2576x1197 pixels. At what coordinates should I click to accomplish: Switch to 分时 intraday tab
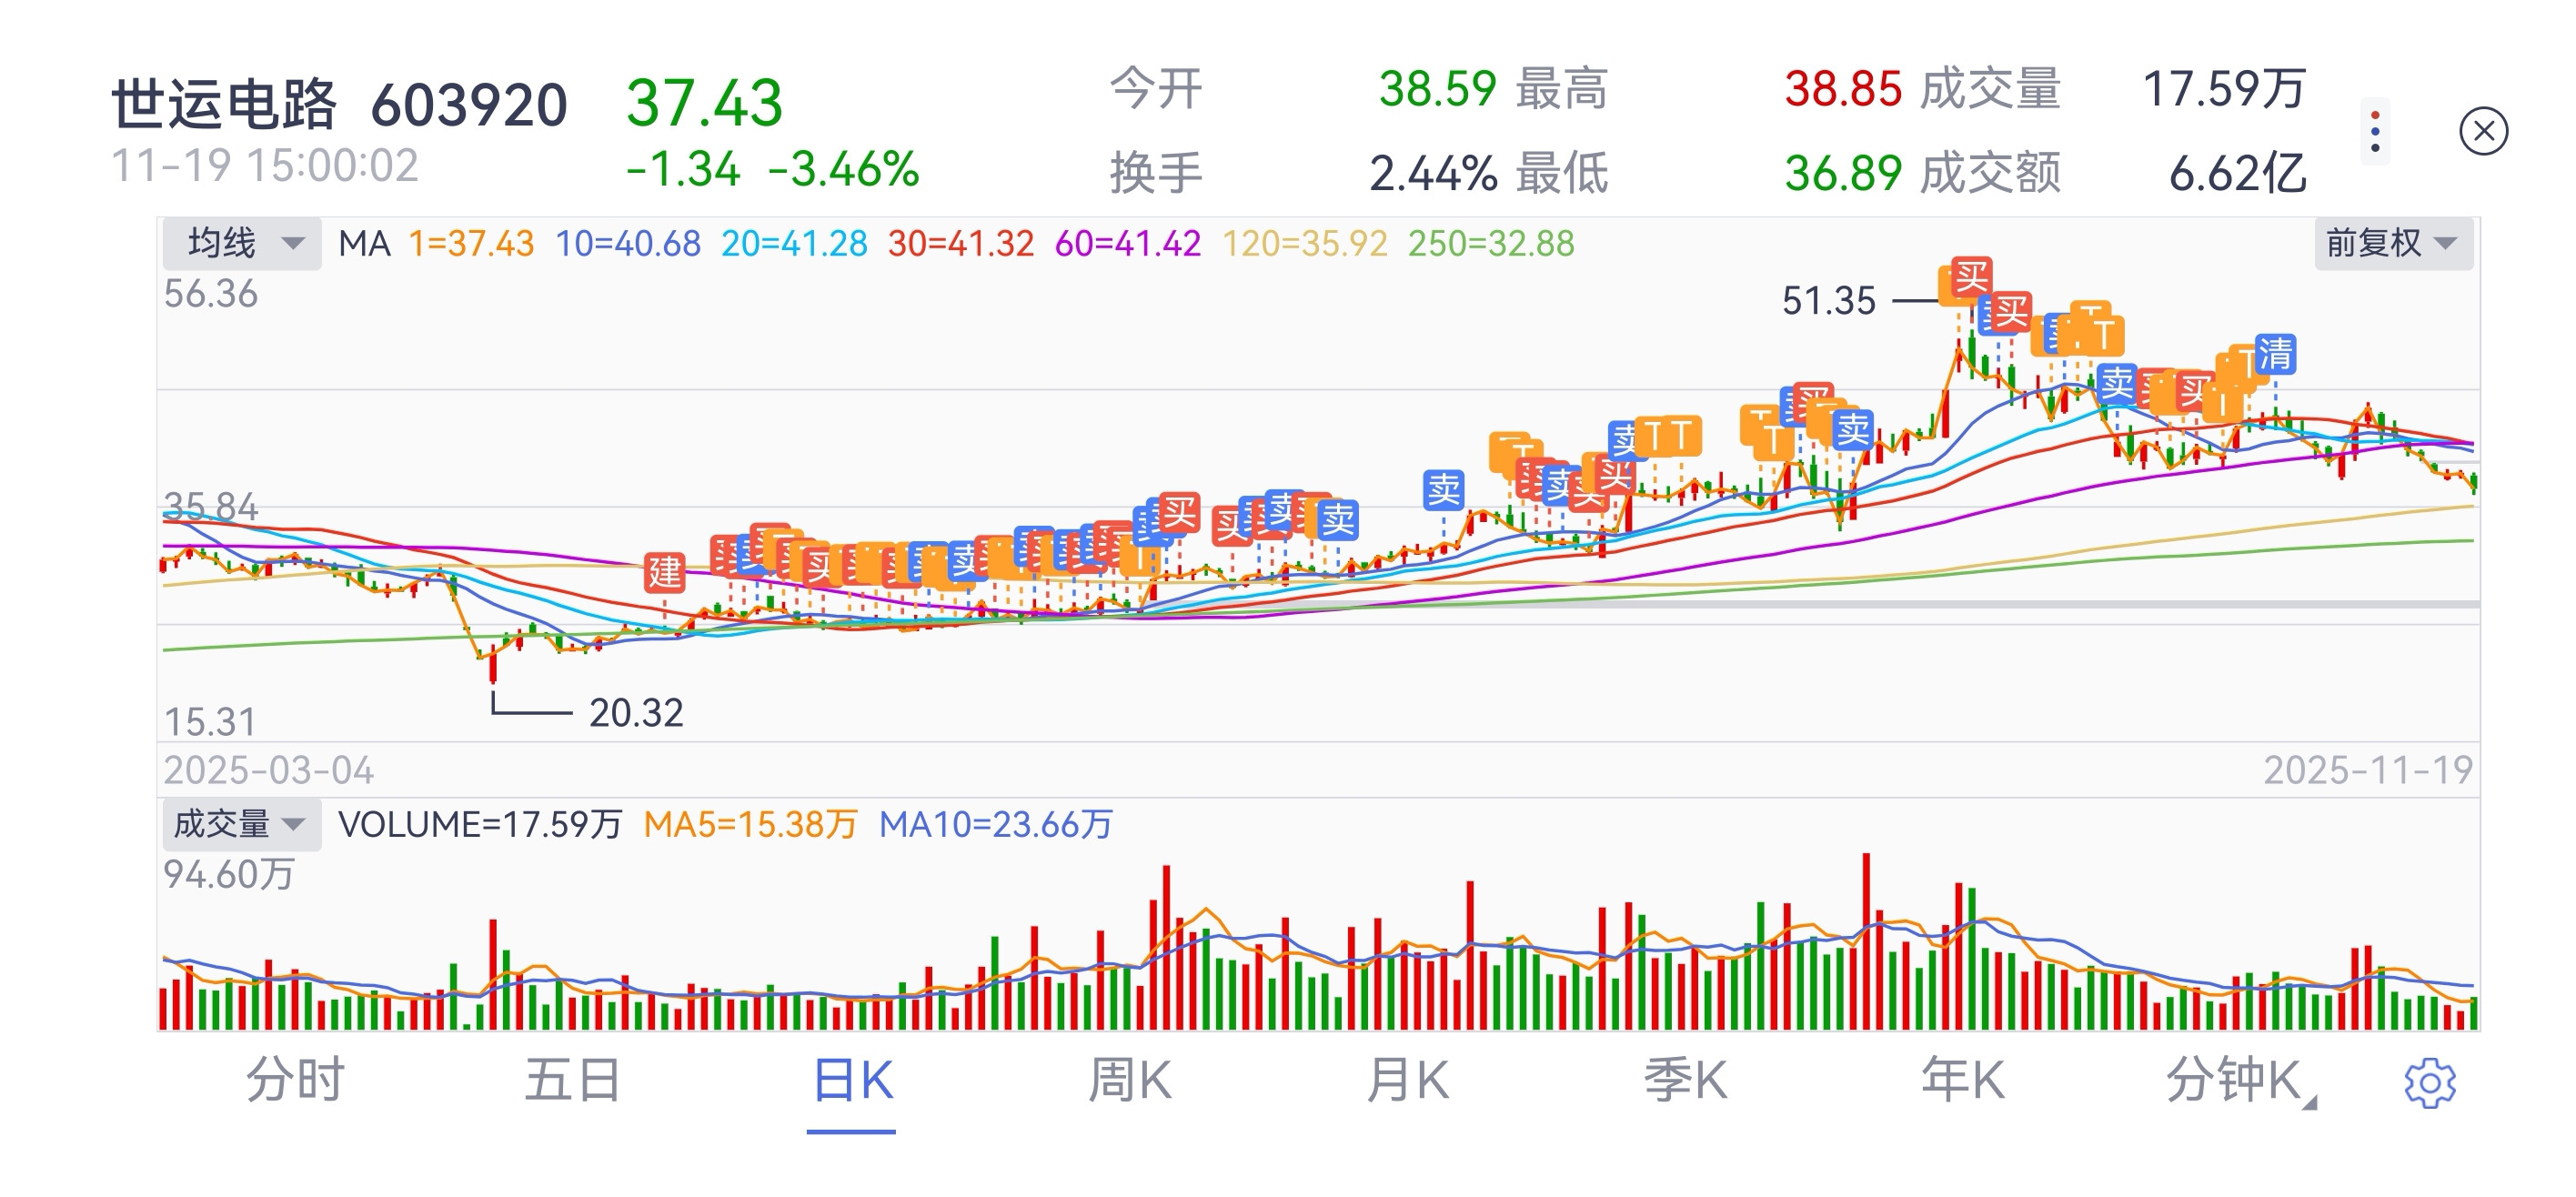[296, 1081]
